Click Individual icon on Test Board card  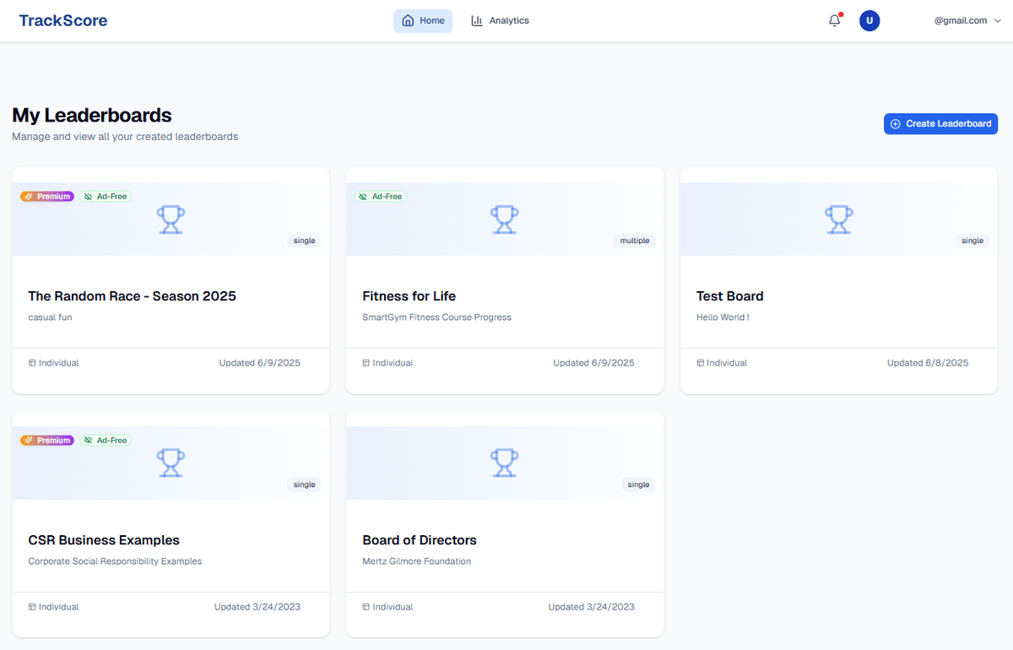coord(699,362)
